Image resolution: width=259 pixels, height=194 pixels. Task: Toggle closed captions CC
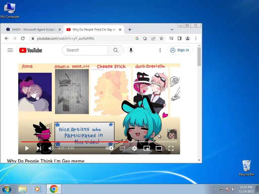click(x=122, y=148)
